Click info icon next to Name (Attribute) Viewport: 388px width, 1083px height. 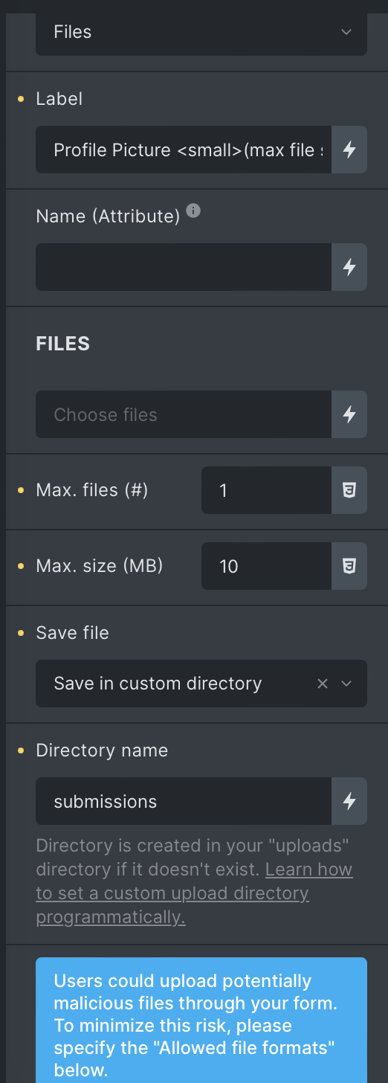(193, 211)
